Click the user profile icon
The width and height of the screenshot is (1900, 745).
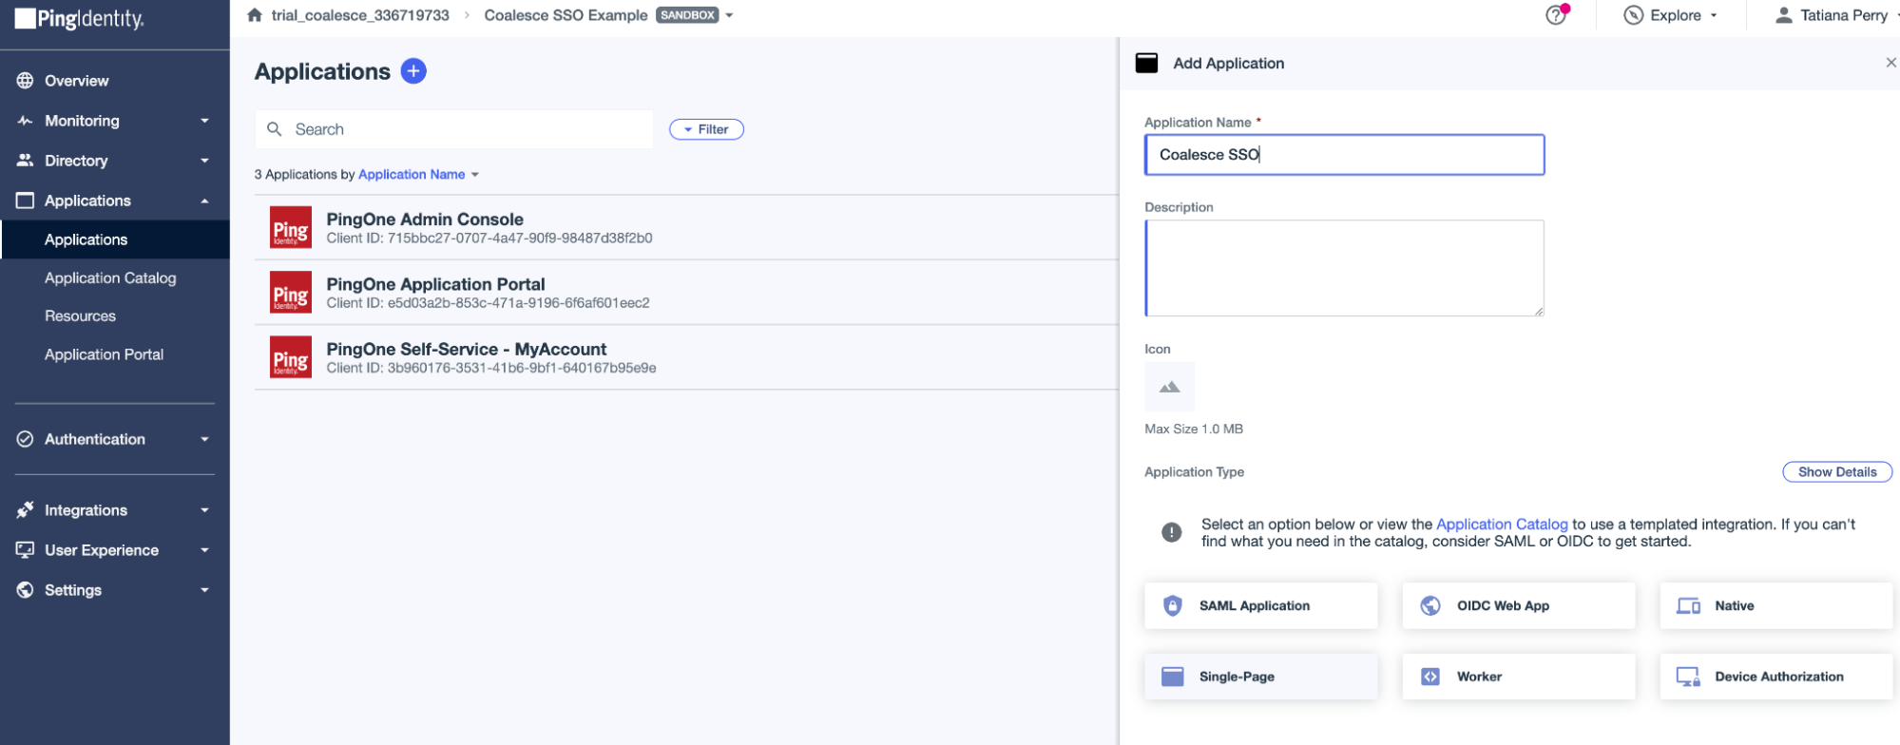click(x=1784, y=15)
